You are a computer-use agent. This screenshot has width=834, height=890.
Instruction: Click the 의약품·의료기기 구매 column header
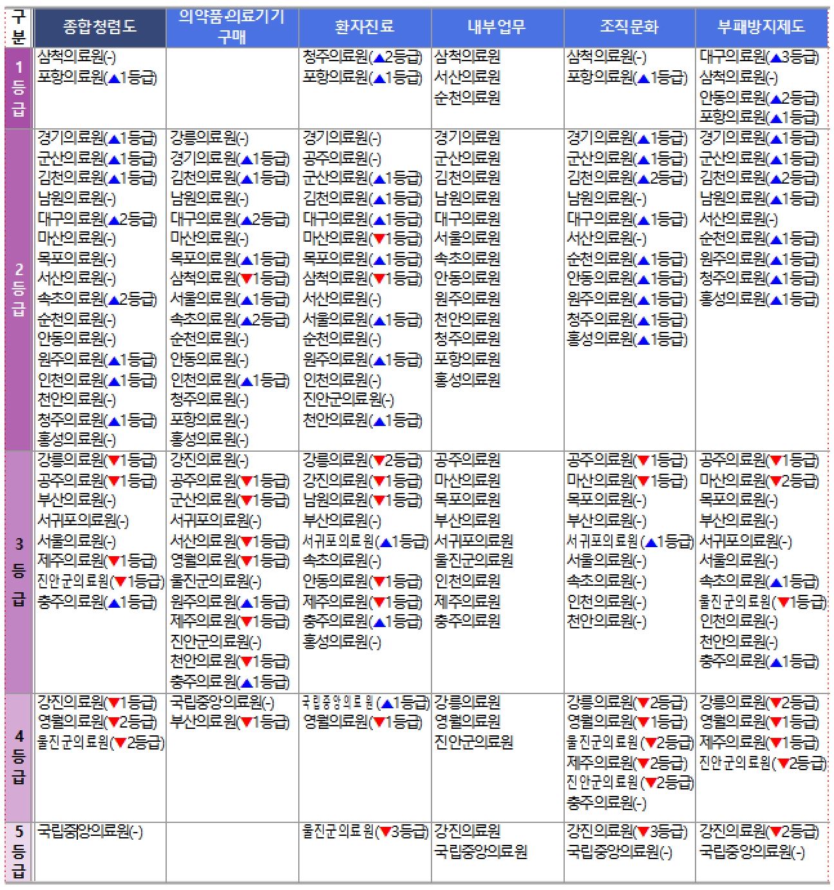coord(232,26)
